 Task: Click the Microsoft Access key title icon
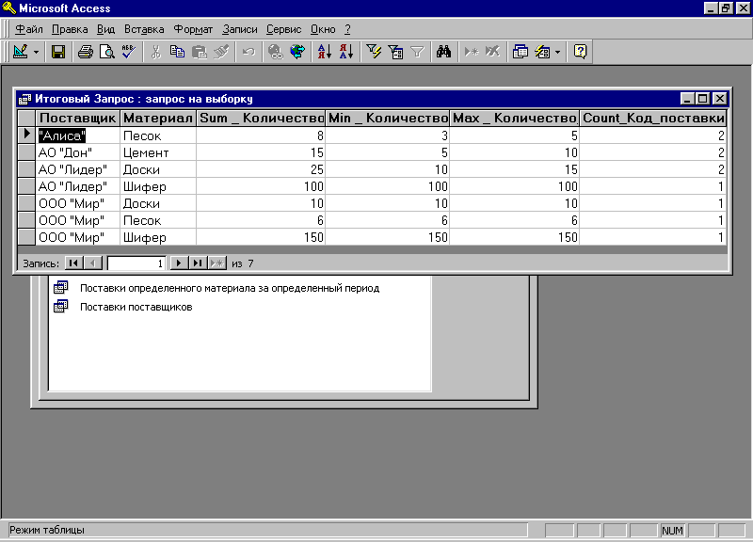[8, 8]
